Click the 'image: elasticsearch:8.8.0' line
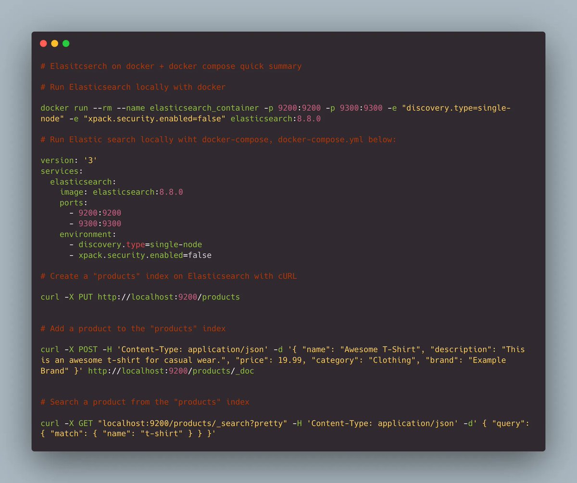 (121, 192)
